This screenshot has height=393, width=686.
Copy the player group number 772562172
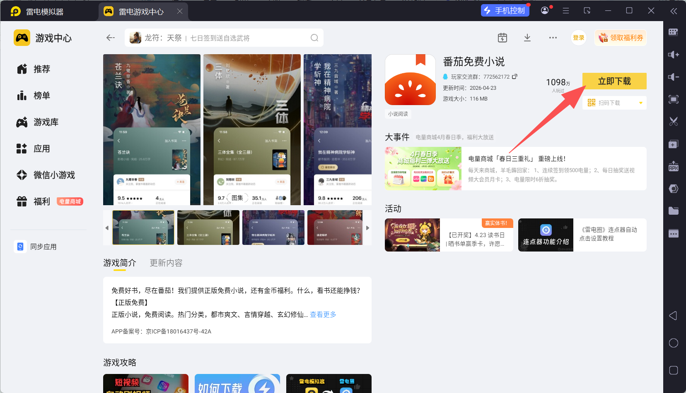coord(514,77)
